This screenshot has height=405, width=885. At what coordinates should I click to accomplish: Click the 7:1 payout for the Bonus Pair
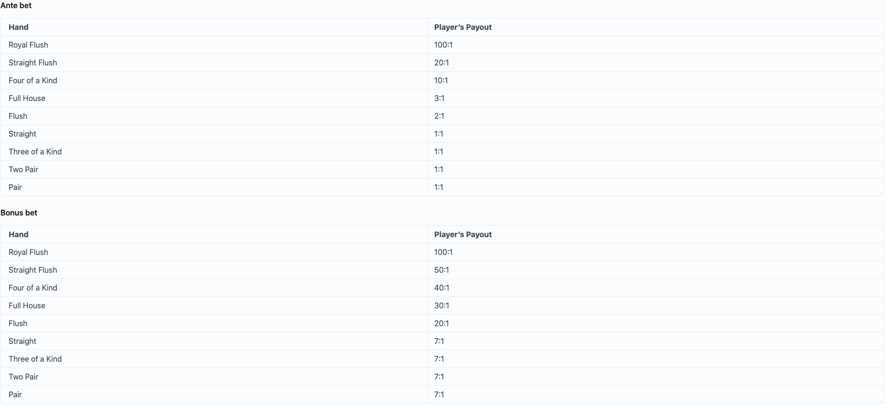point(439,394)
